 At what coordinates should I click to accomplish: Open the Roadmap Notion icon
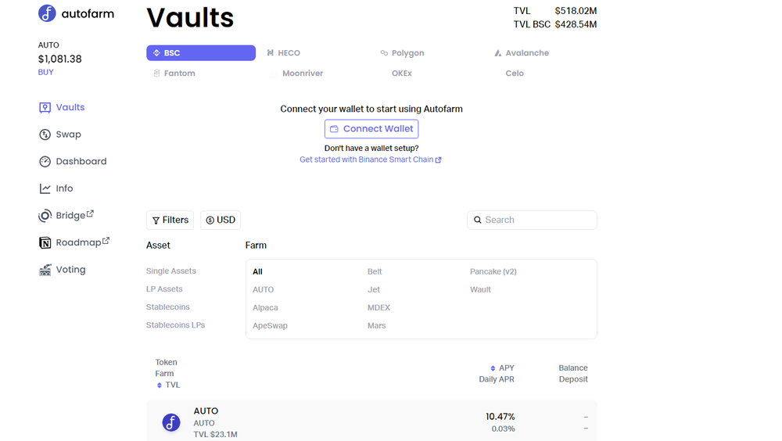[45, 243]
